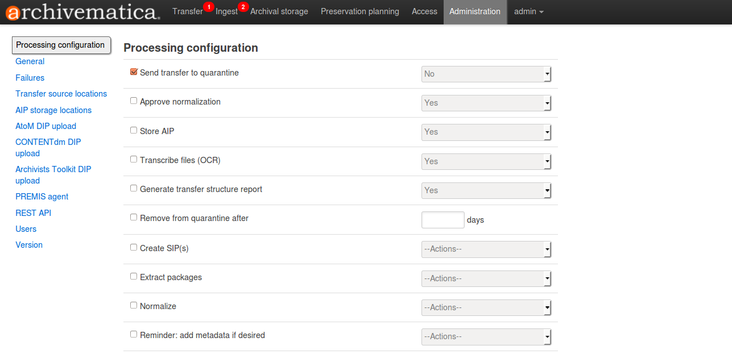Click the red Transfer notification badge

click(209, 7)
